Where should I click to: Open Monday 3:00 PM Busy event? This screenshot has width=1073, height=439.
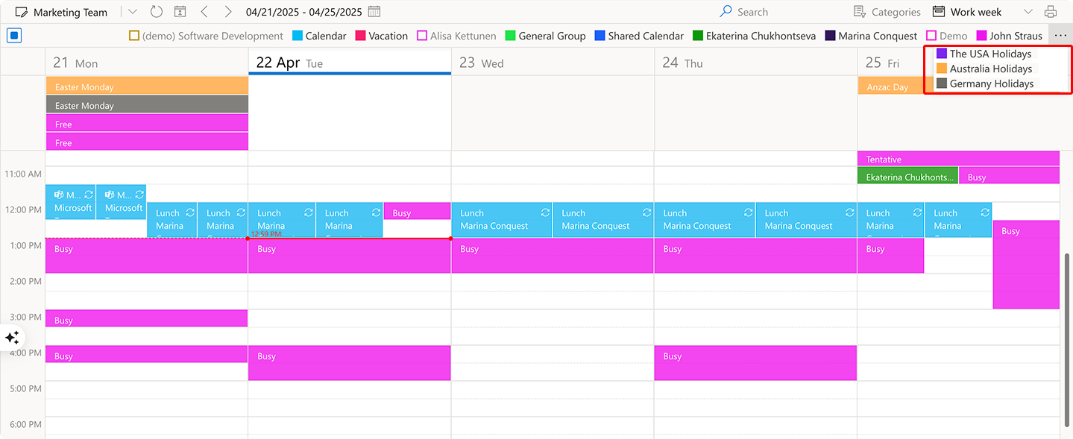146,319
